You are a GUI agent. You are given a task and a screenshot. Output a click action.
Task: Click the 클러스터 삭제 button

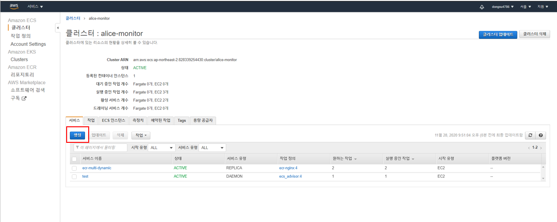pos(535,34)
